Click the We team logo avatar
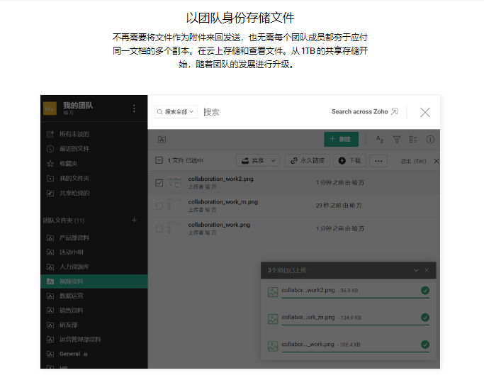This screenshot has height=385, width=484. [x=50, y=108]
